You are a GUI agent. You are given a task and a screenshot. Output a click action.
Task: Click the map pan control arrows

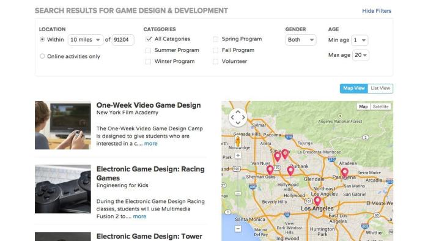[238, 117]
